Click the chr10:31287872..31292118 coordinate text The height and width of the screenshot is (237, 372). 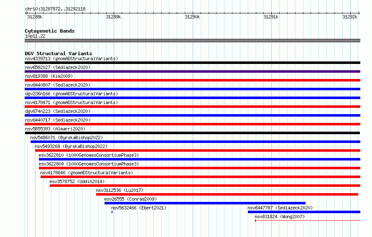click(x=55, y=9)
